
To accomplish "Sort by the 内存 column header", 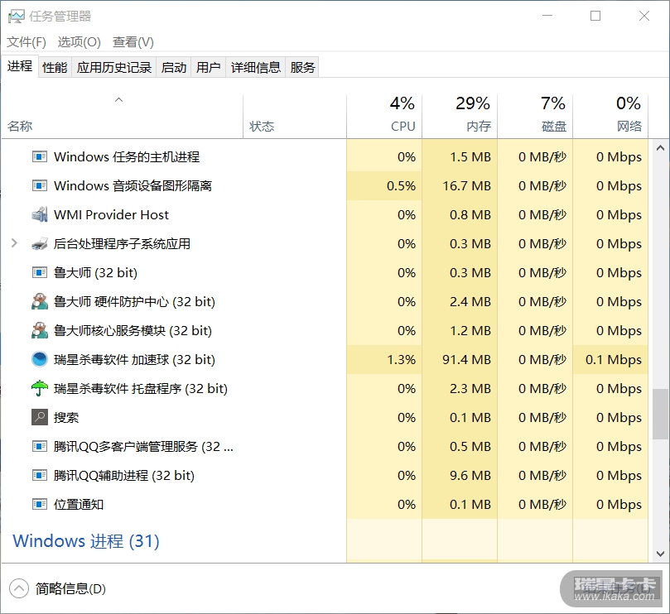I will click(460, 116).
